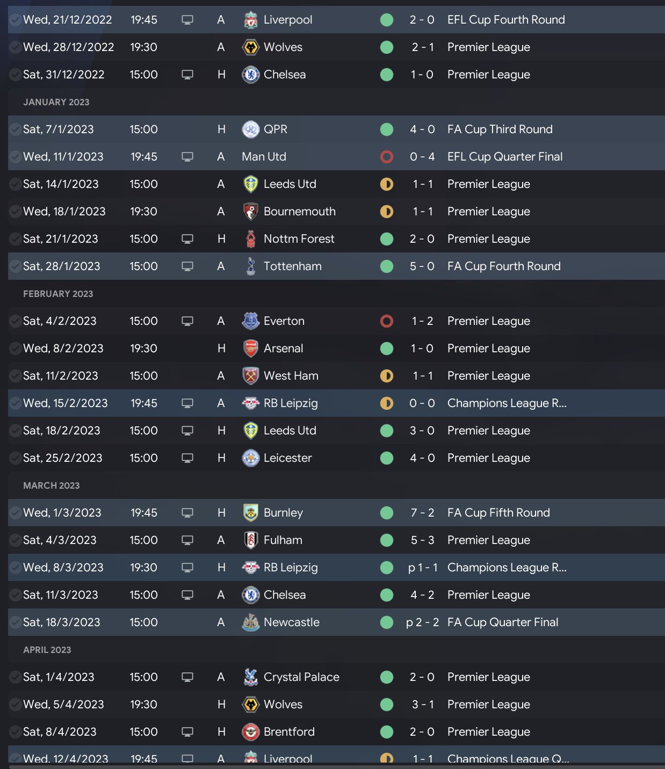Click the Nottm Forest club crest
Screen dimensions: 665x769
(x=250, y=239)
